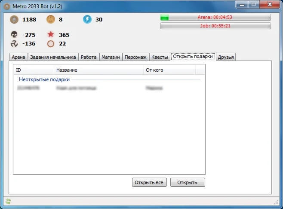Image resolution: width=283 pixels, height=209 pixels.
Task: Select the Открыть подарки tab
Action: (193, 57)
